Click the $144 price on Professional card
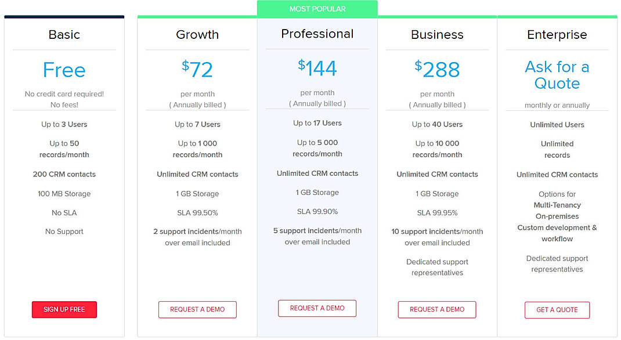 click(317, 67)
